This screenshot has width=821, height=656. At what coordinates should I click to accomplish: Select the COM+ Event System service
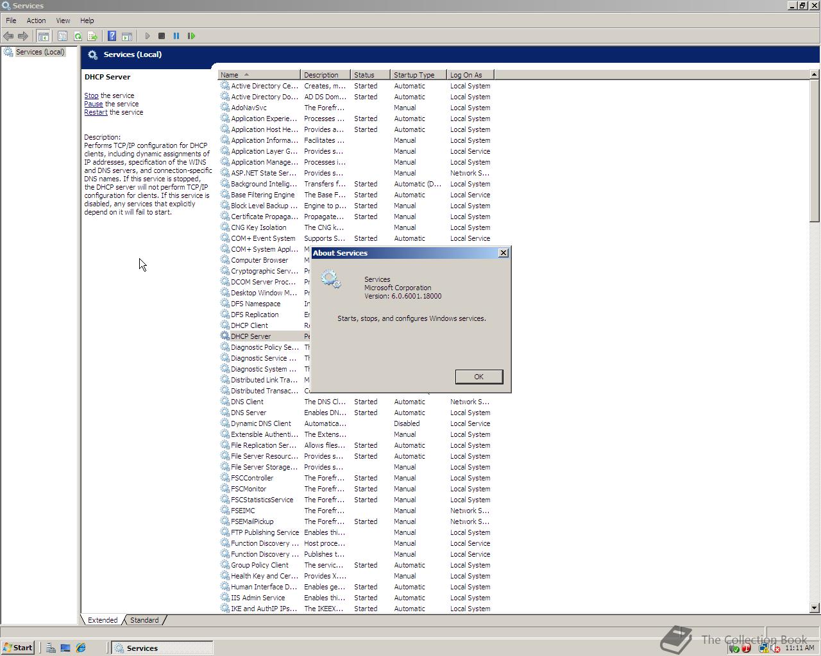[263, 238]
